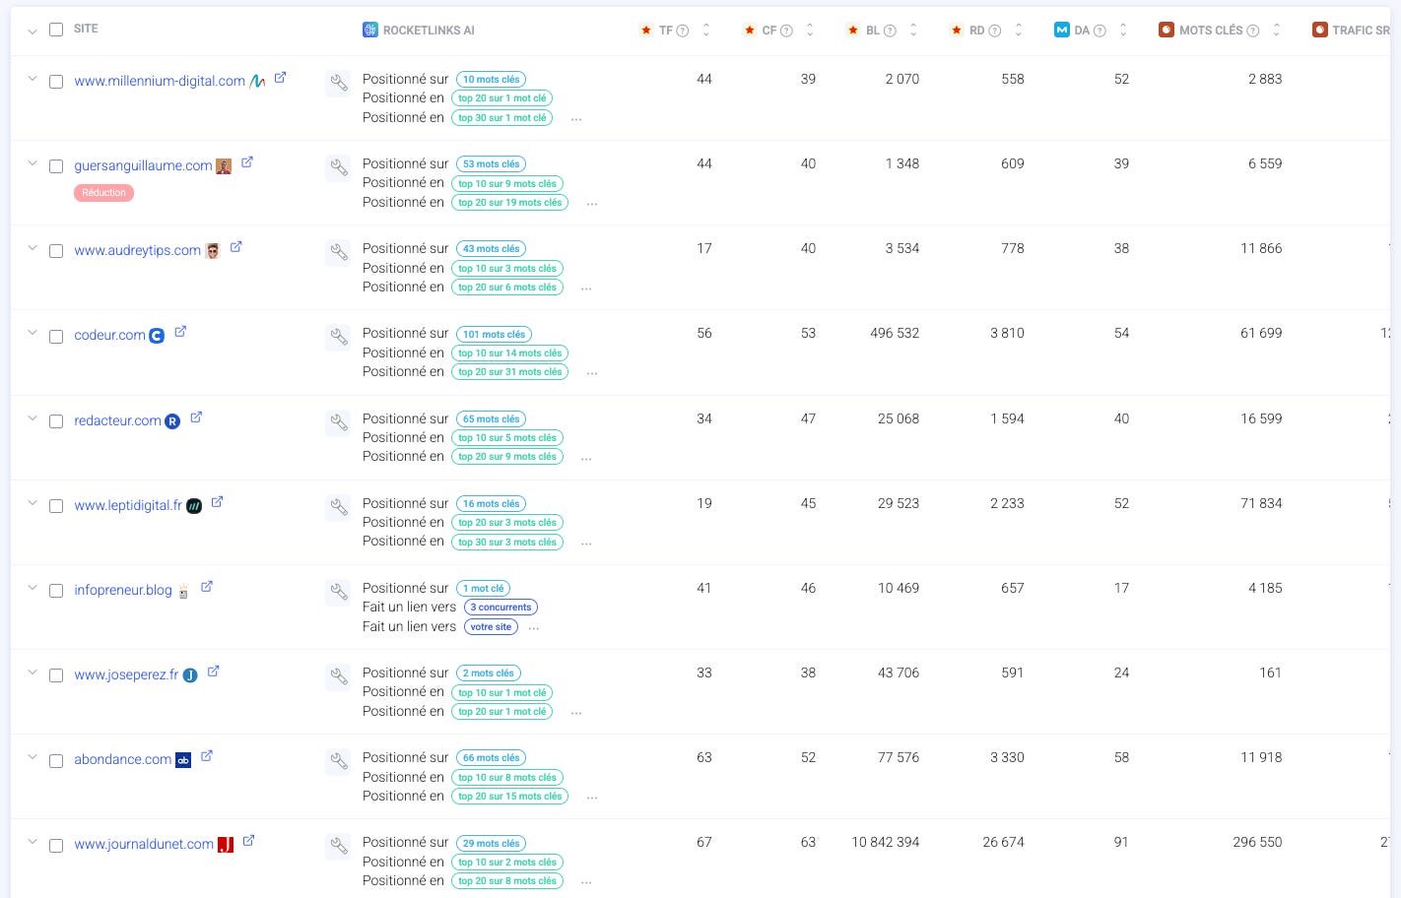Screen dimensions: 1401x898
Task: Click the CF column help question mark
Action: tap(786, 31)
